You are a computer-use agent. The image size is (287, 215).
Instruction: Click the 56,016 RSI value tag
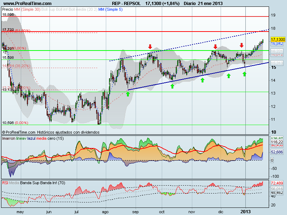tap(277, 189)
